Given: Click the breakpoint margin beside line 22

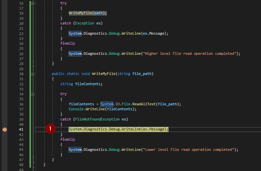Looking at the screenshot, I should pos(5,33).
